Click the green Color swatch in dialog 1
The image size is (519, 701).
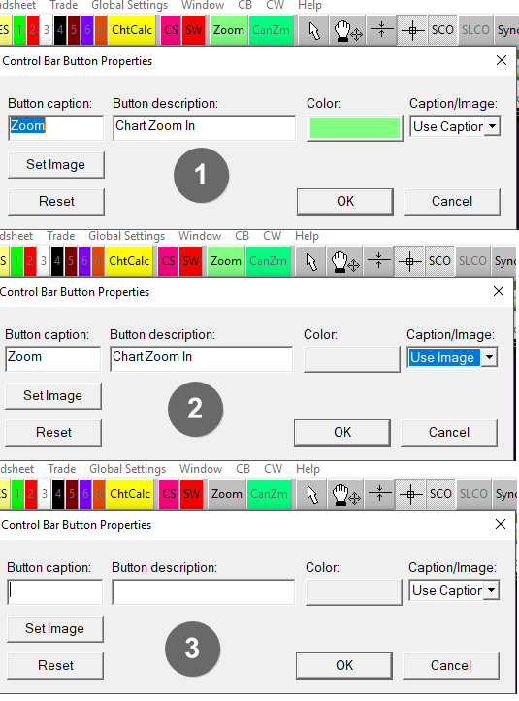coord(355,128)
